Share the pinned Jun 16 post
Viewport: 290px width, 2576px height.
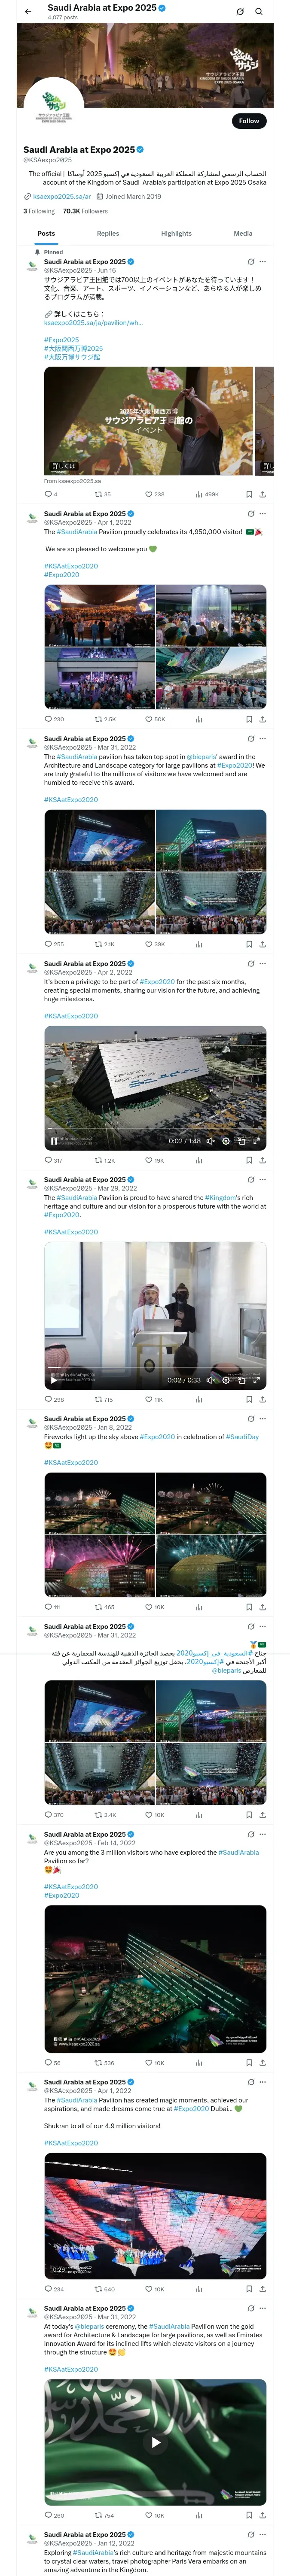[x=262, y=494]
